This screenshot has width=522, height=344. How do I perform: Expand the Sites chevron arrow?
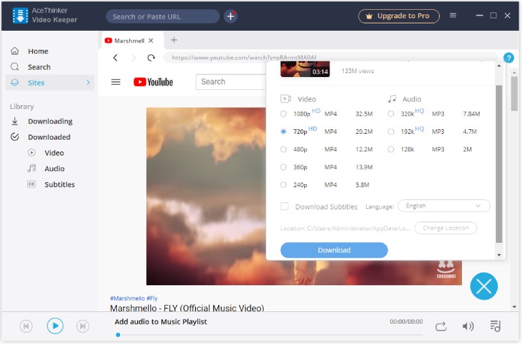[x=88, y=82]
